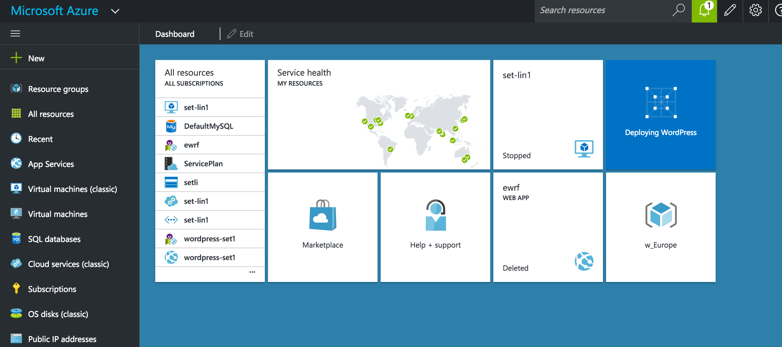Open the Help + support tile
The height and width of the screenshot is (347, 782).
click(435, 227)
